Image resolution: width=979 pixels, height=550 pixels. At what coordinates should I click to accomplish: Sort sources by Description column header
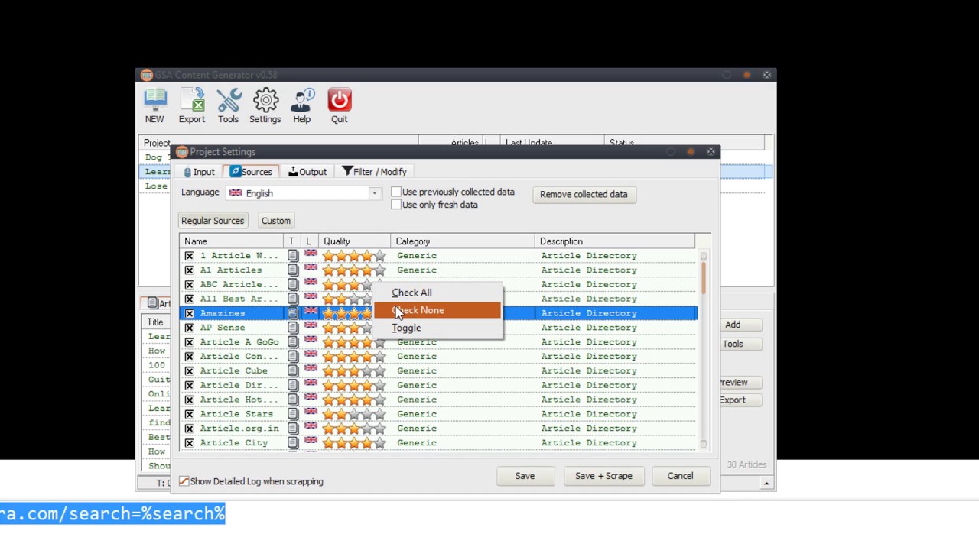click(616, 241)
